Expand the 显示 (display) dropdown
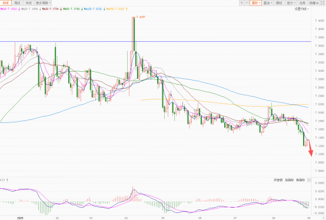The width and height of the screenshot is (326, 220). (x=291, y=3)
